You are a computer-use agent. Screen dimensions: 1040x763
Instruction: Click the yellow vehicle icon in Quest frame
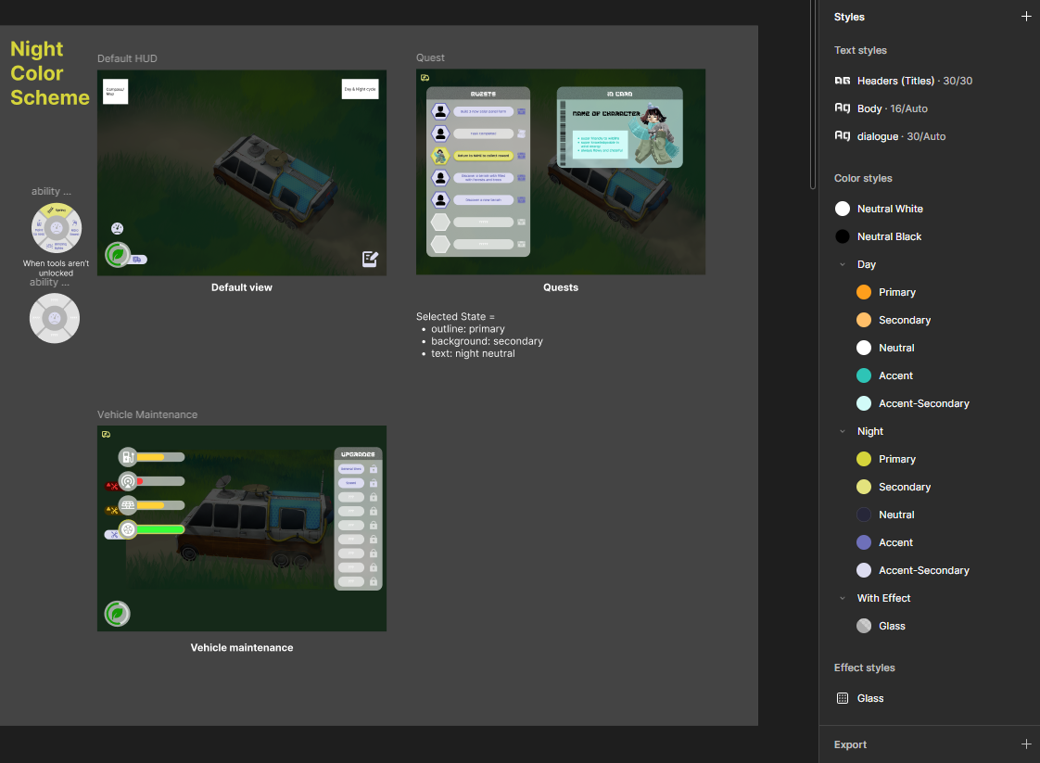[425, 78]
